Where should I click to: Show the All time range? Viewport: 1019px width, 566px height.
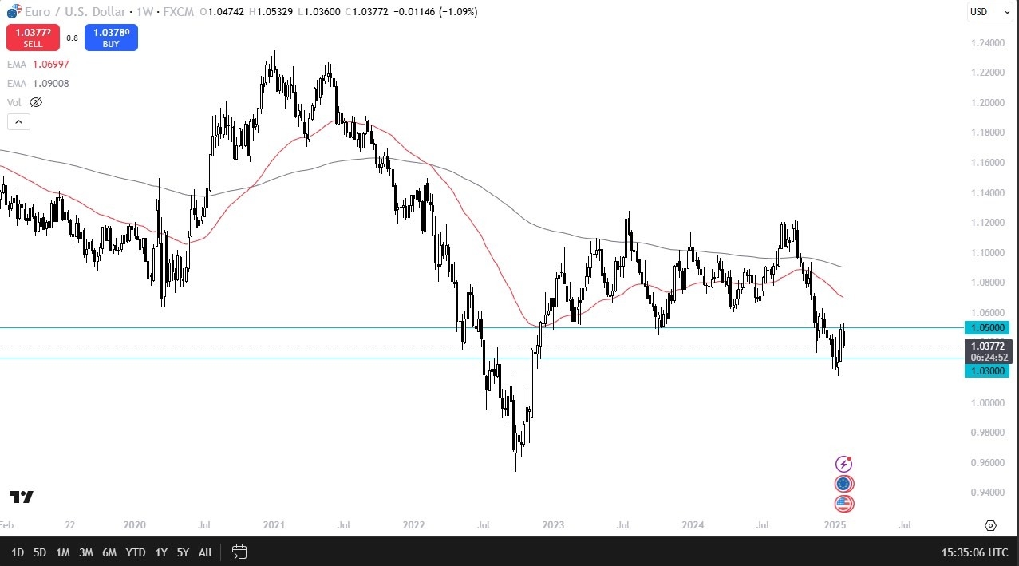(x=205, y=552)
